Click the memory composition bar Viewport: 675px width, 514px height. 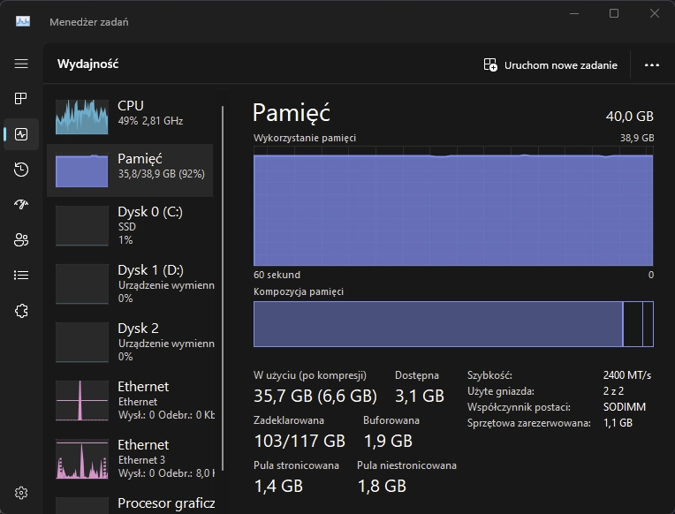(x=437, y=324)
